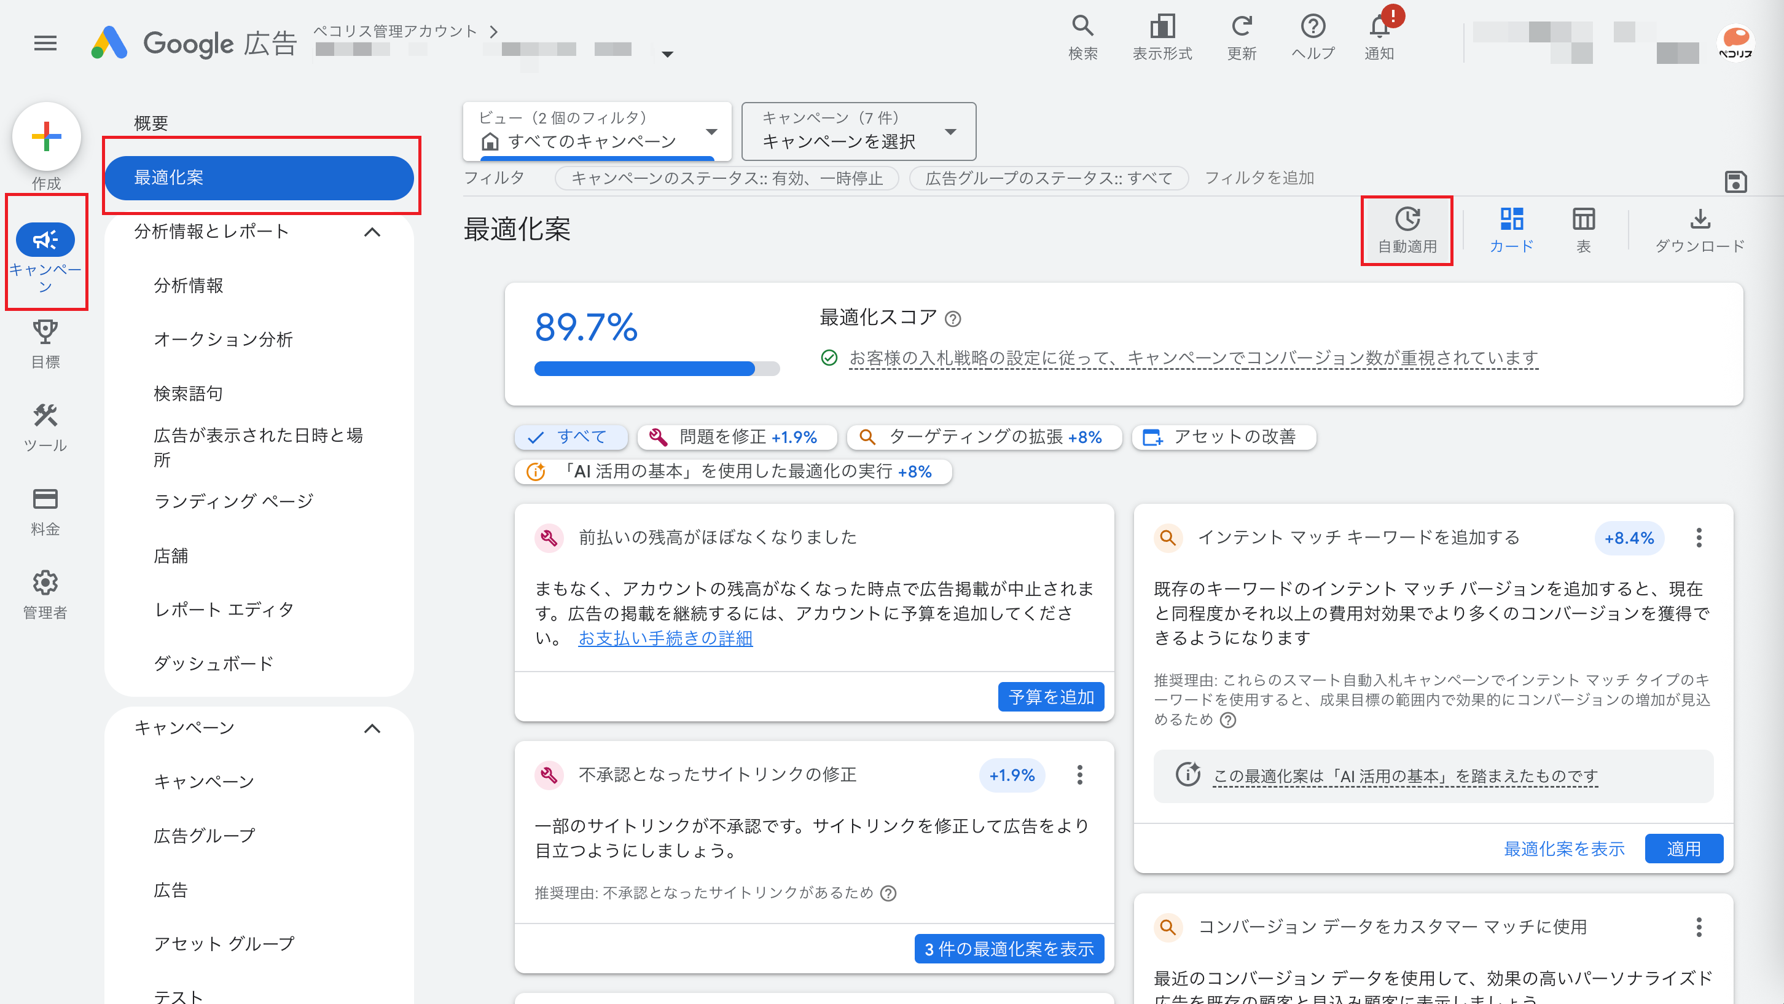
Task: Open the main hamburger menu
Action: (x=45, y=43)
